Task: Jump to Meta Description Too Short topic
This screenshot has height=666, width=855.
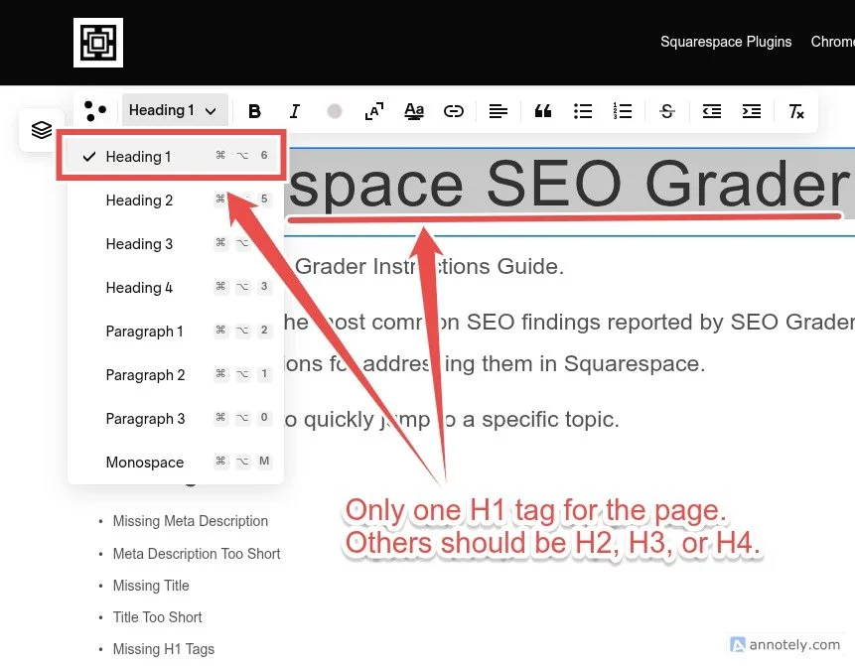Action: coord(197,554)
